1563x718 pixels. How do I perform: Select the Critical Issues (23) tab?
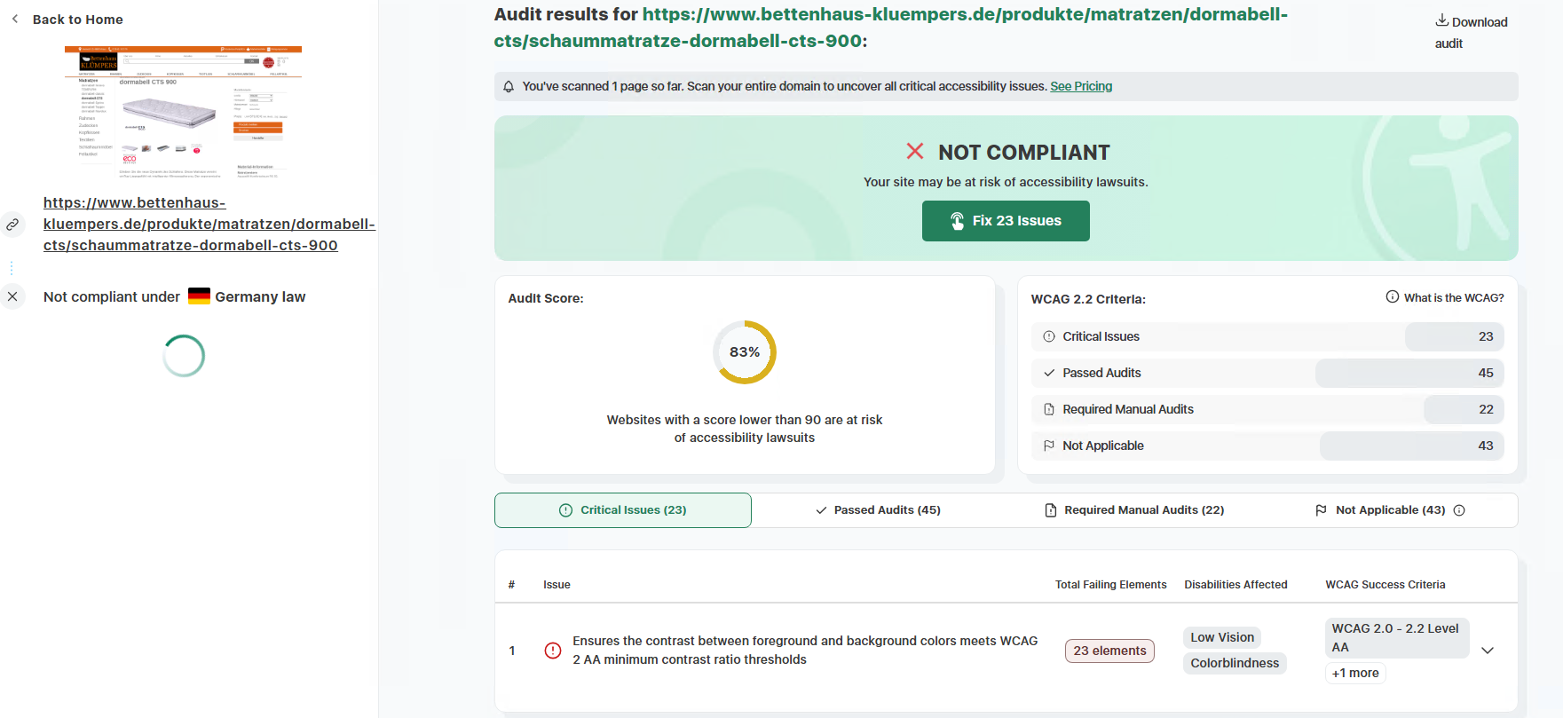click(x=623, y=510)
